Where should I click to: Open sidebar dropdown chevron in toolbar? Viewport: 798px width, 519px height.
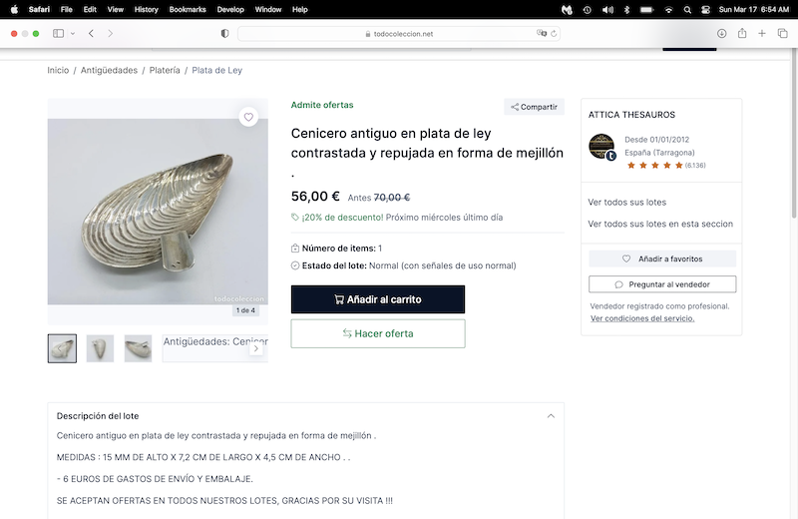point(72,33)
